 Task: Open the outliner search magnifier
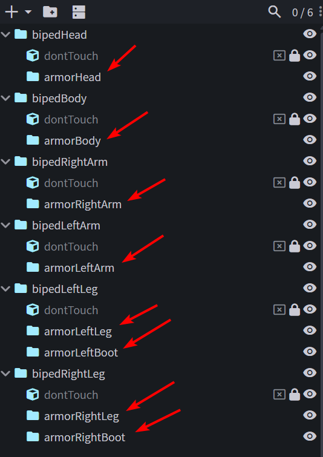tap(275, 12)
